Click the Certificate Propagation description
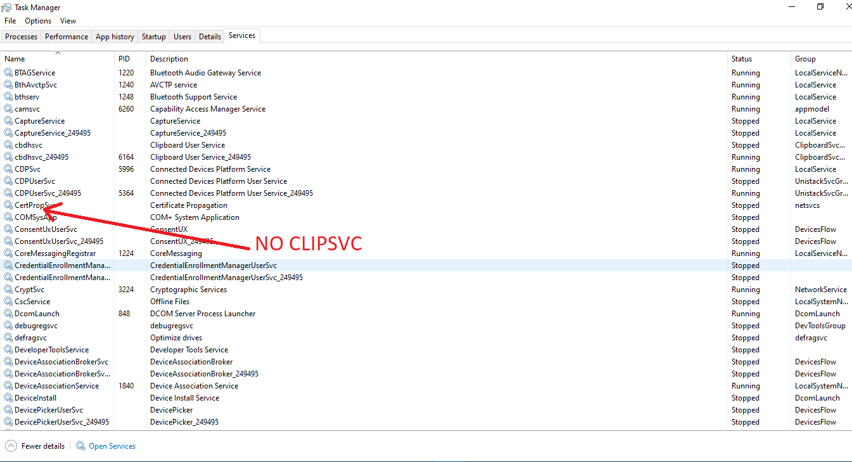The image size is (852, 462). click(x=189, y=205)
